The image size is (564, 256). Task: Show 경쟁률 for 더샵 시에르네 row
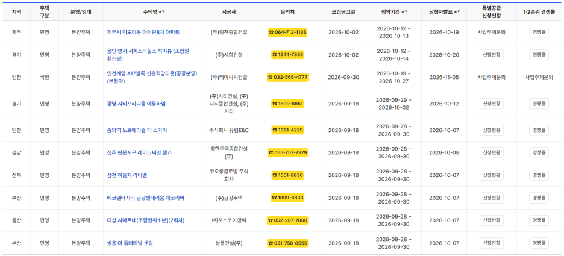point(539,220)
